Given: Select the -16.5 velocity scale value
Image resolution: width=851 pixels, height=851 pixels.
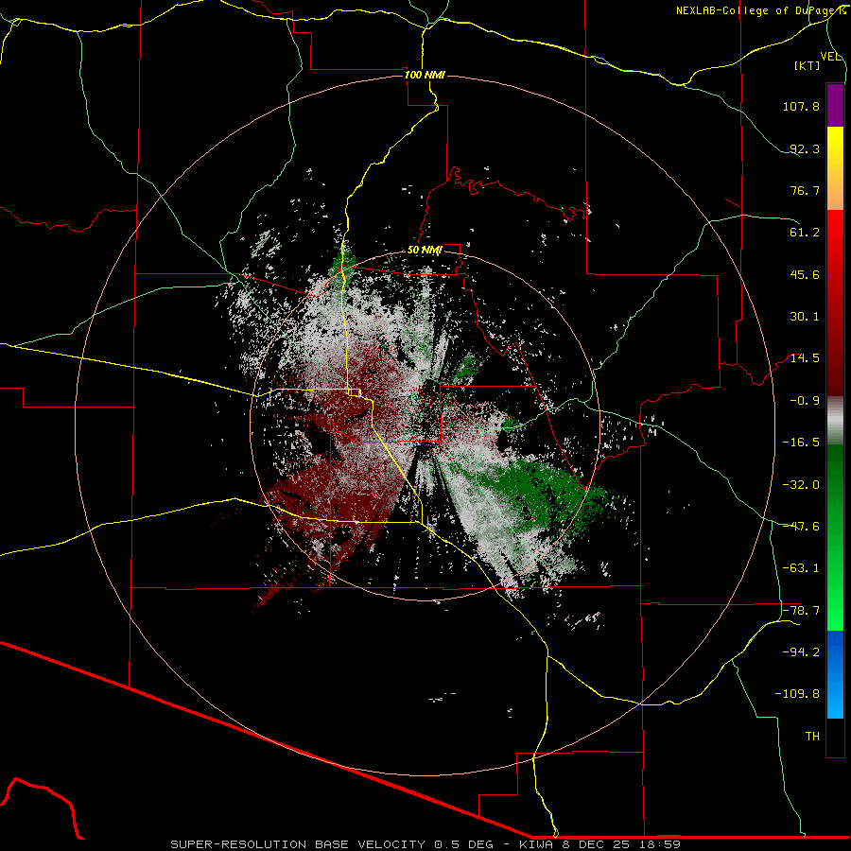Looking at the screenshot, I should (801, 443).
